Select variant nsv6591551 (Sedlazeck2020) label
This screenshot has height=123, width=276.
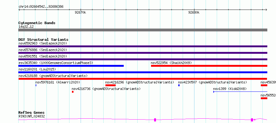click(x=43, y=56)
